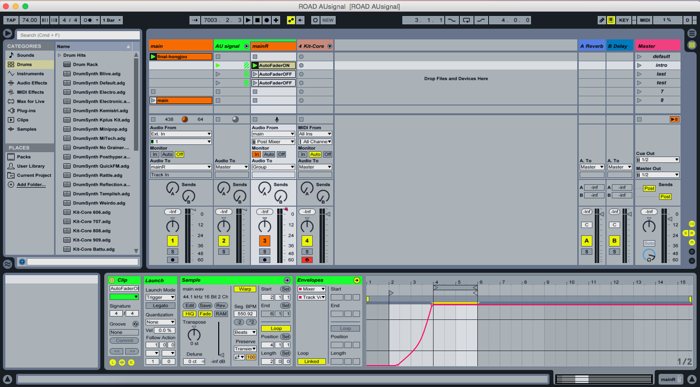
Task: Toggle the Loop switch in transport
Action: (x=467, y=20)
